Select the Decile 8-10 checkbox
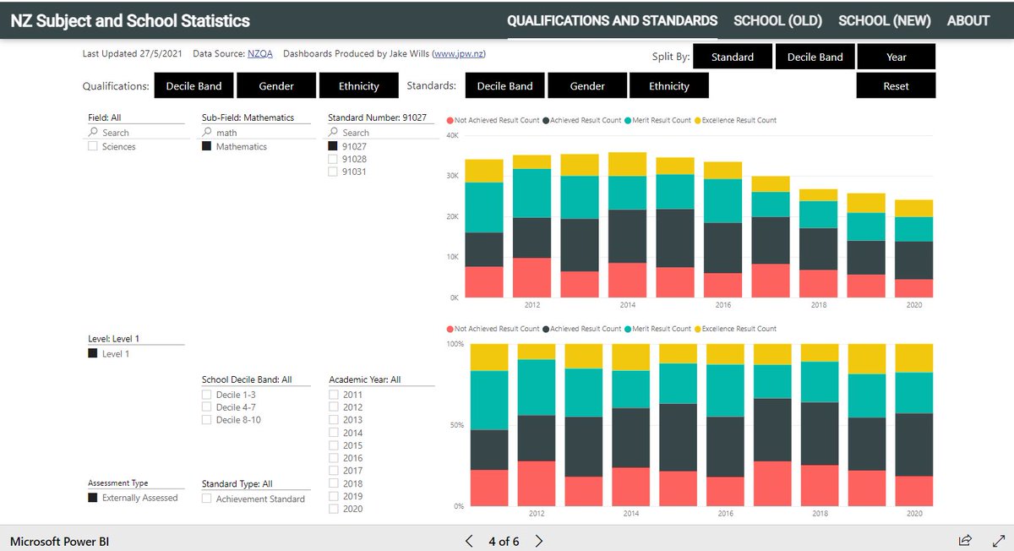Viewport: 1014px width, 551px height. [x=207, y=420]
